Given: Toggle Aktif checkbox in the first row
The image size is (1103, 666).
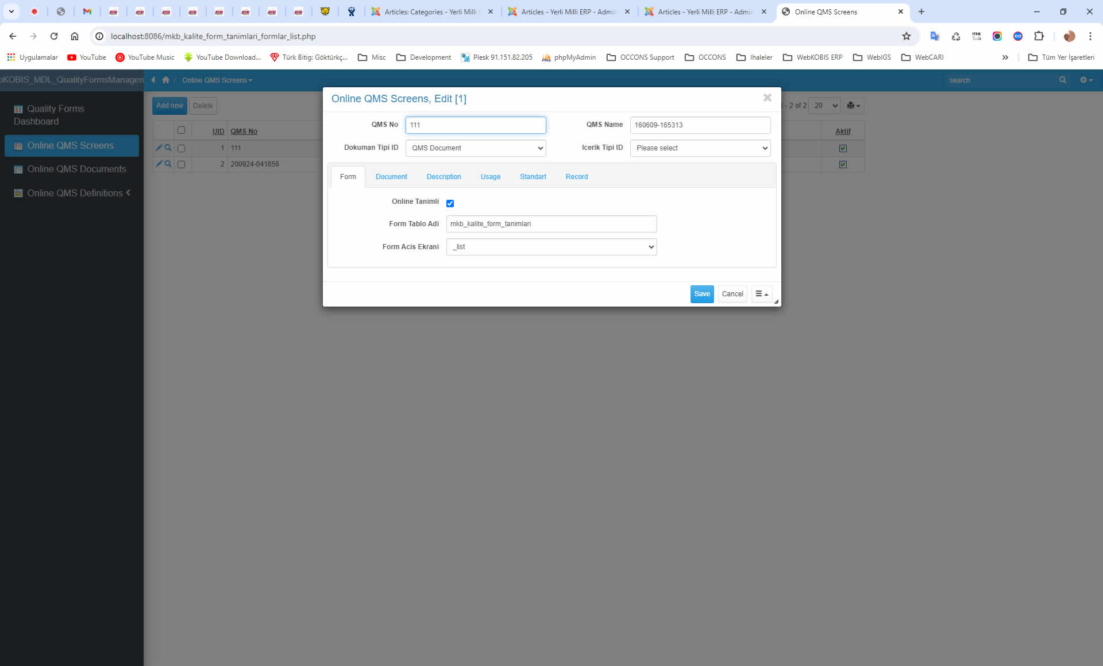Looking at the screenshot, I should point(843,148).
